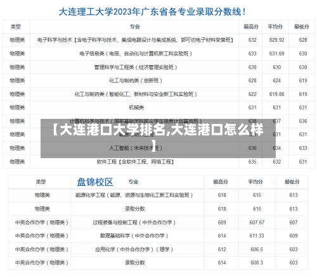The height and width of the screenshot is (277, 317).
Task: Select highest score 628 in 化工与制药类（创新班） row
Action: click(x=252, y=80)
